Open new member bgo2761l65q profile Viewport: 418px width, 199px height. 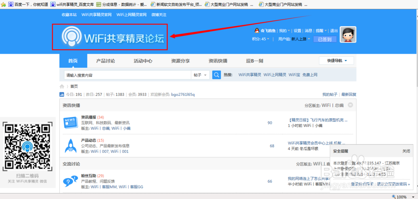pyautogui.click(x=183, y=95)
